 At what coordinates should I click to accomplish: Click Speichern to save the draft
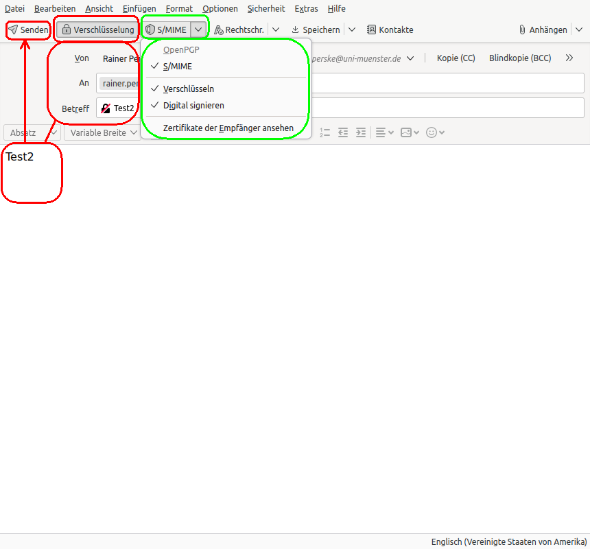(316, 30)
